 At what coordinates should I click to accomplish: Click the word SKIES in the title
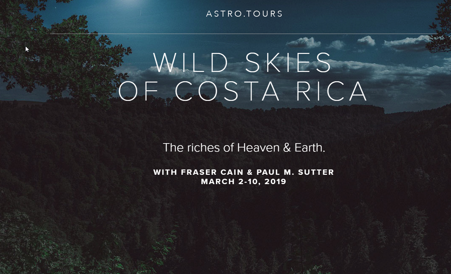[288, 63]
